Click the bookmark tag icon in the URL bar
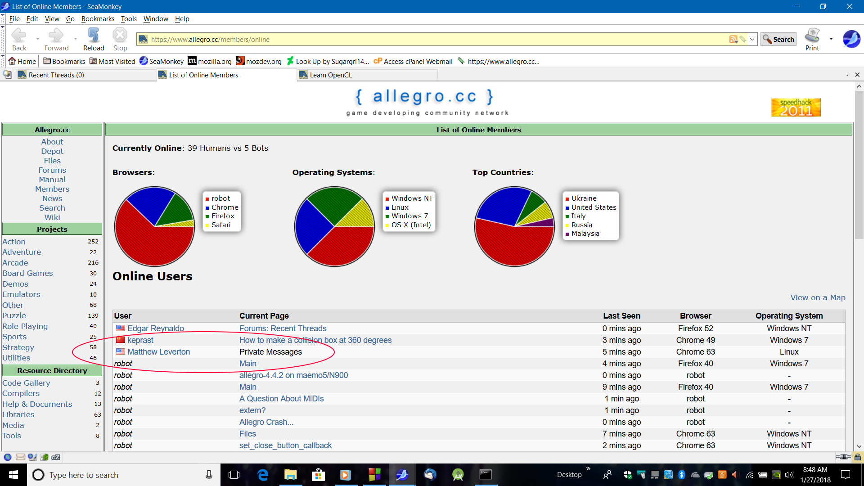Image resolution: width=864 pixels, height=486 pixels. pyautogui.click(x=743, y=40)
